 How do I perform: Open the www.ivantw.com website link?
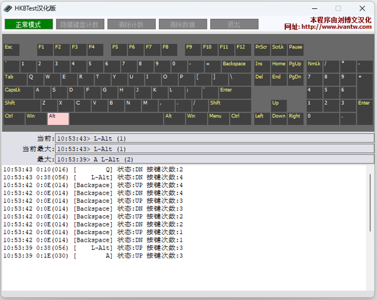[338, 27]
